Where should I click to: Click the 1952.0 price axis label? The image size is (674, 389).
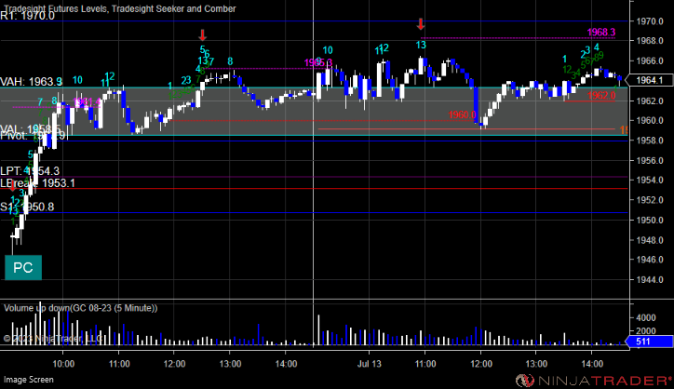click(x=652, y=200)
